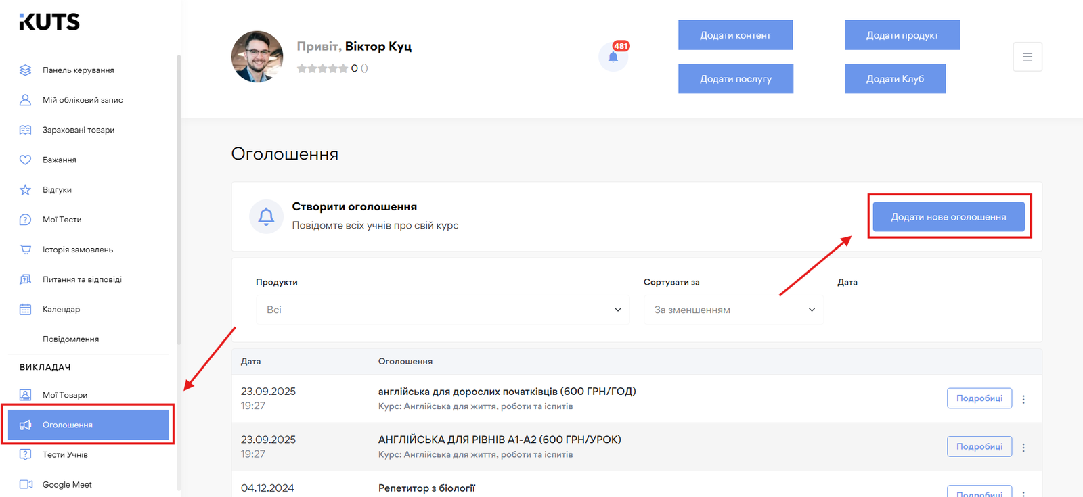Image resolution: width=1083 pixels, height=497 pixels.
Task: Click Додати нове оголошення button
Action: [948, 217]
